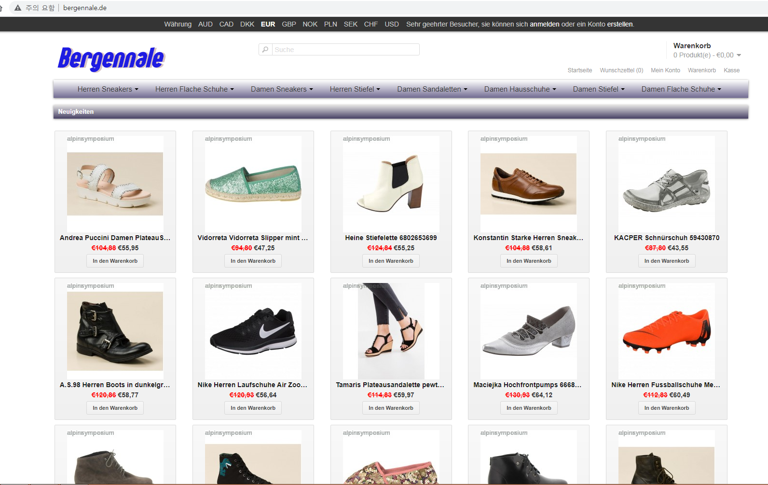This screenshot has height=485, width=768.
Task: Add Maciejka Hochfrontpumps to Warenkorb
Action: (x=529, y=408)
